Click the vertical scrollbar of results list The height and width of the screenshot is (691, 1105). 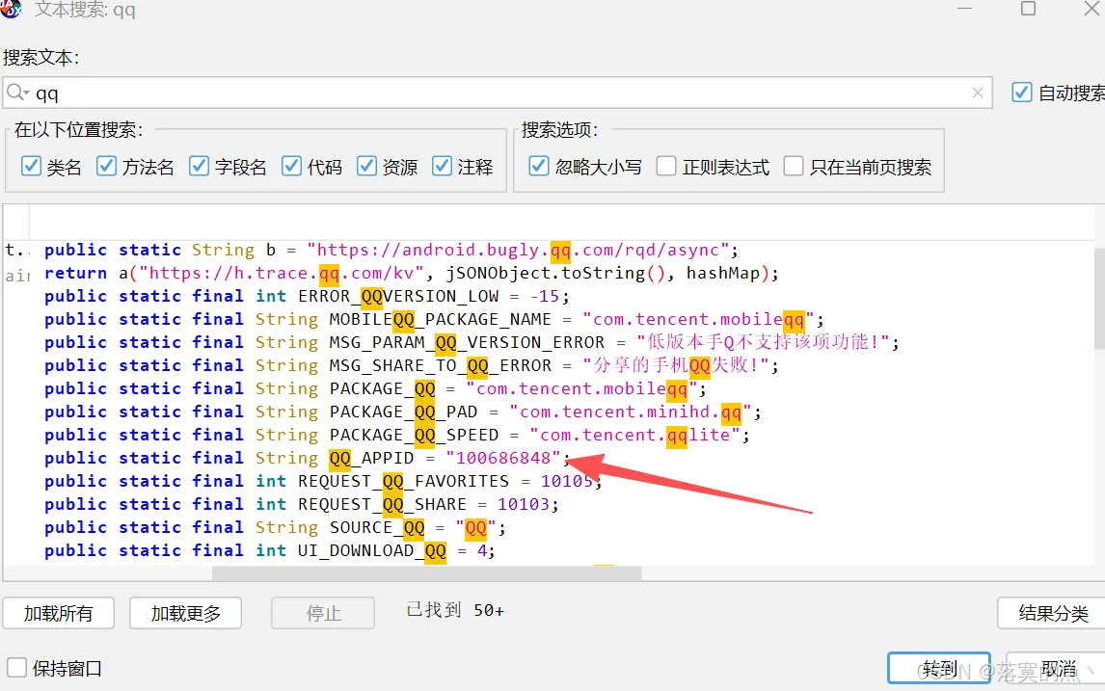pos(1099,298)
